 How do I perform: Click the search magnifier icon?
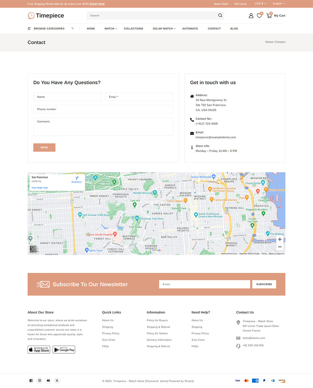[220, 16]
